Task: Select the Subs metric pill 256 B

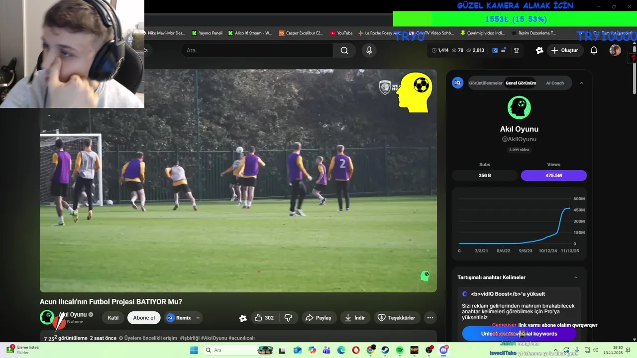Action: 485,176
